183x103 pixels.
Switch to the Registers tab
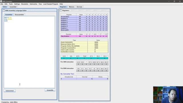tap(63, 7)
